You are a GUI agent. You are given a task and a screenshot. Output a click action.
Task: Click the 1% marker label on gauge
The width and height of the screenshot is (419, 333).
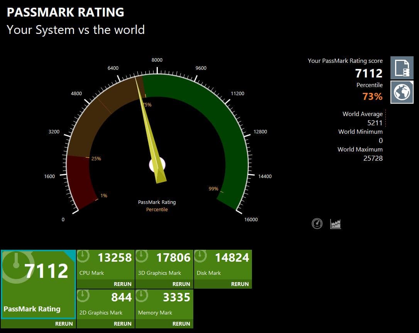pos(104,196)
